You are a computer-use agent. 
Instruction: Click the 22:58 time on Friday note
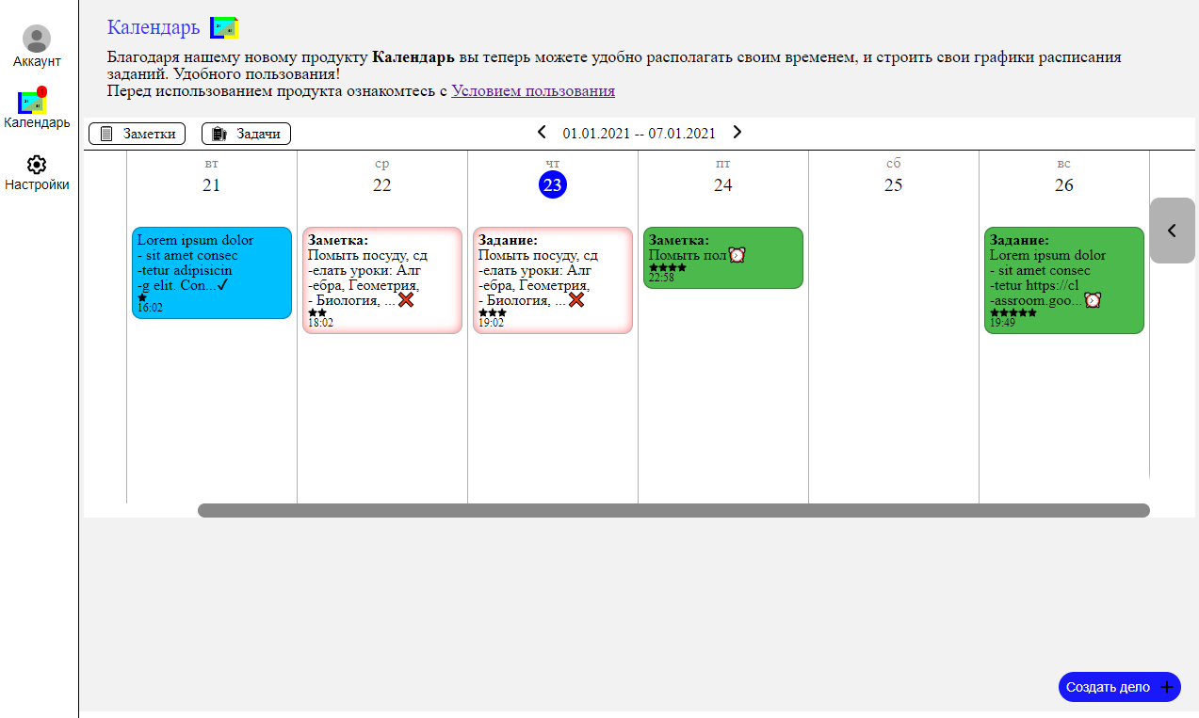click(x=661, y=278)
